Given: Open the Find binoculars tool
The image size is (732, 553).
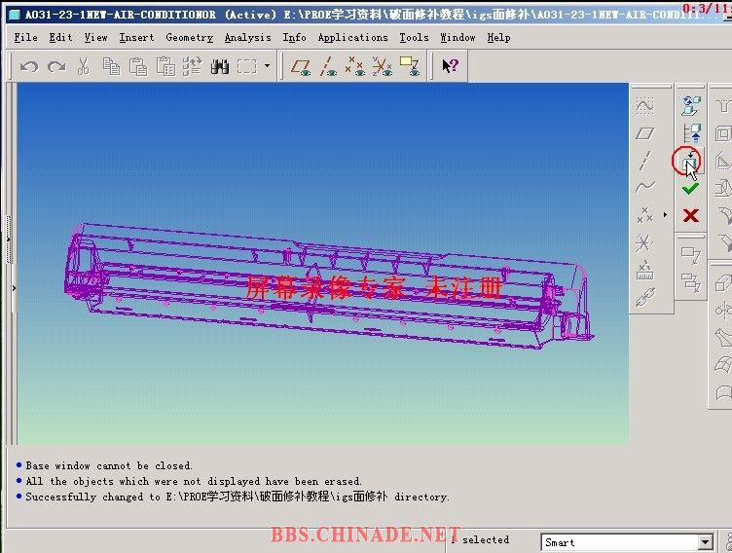Looking at the screenshot, I should point(220,67).
